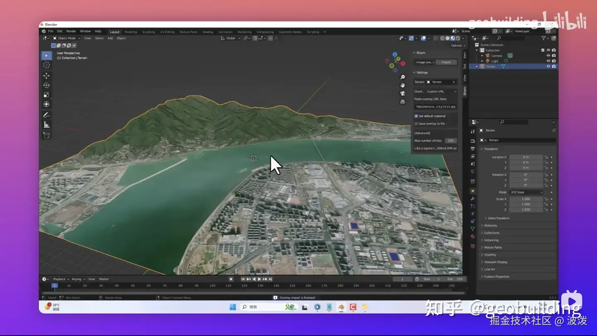Open the Object Mode dropdown
The width and height of the screenshot is (597, 336).
[x=66, y=38]
